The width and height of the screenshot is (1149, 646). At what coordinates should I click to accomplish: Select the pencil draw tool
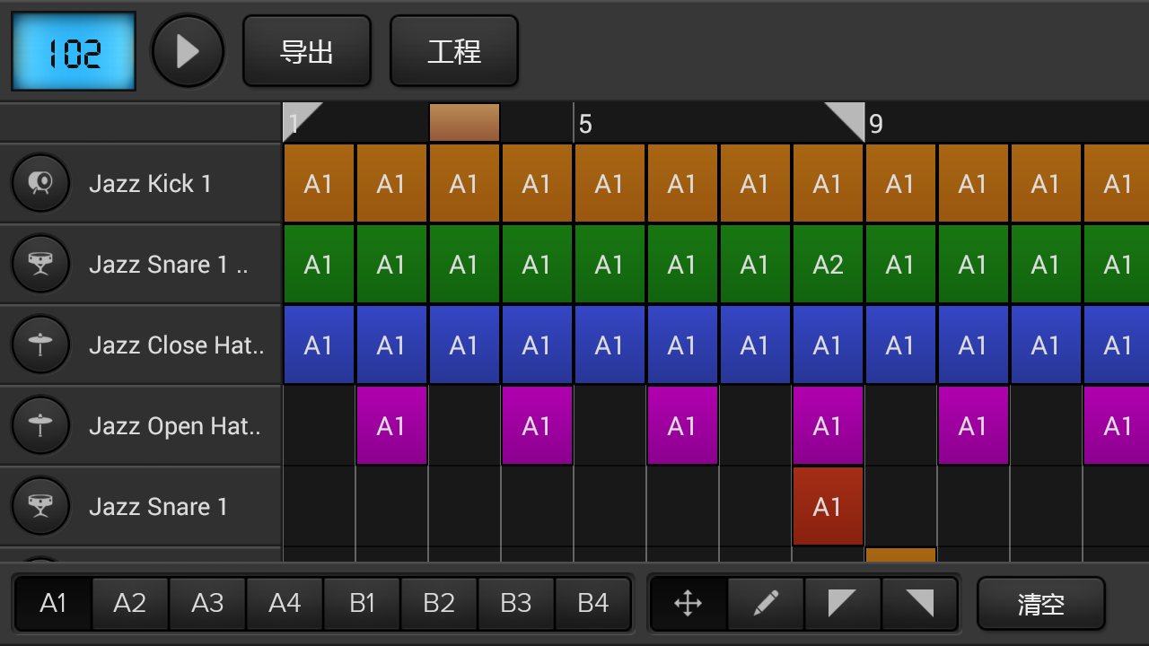point(766,603)
